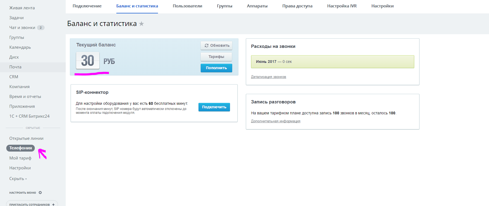Switch to the Пользователи tab

click(188, 6)
